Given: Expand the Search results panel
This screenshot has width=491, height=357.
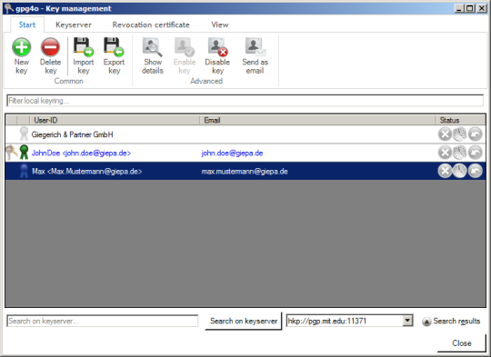Looking at the screenshot, I should click(451, 321).
